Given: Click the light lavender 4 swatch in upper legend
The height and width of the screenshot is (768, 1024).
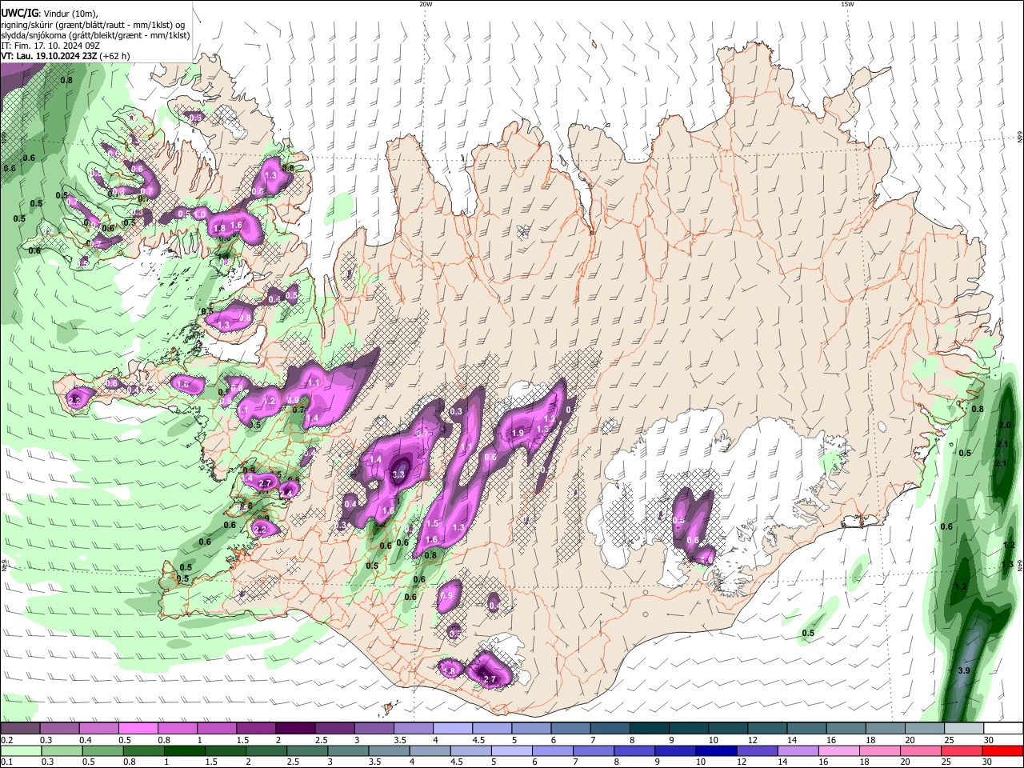Looking at the screenshot, I should click(x=451, y=729).
